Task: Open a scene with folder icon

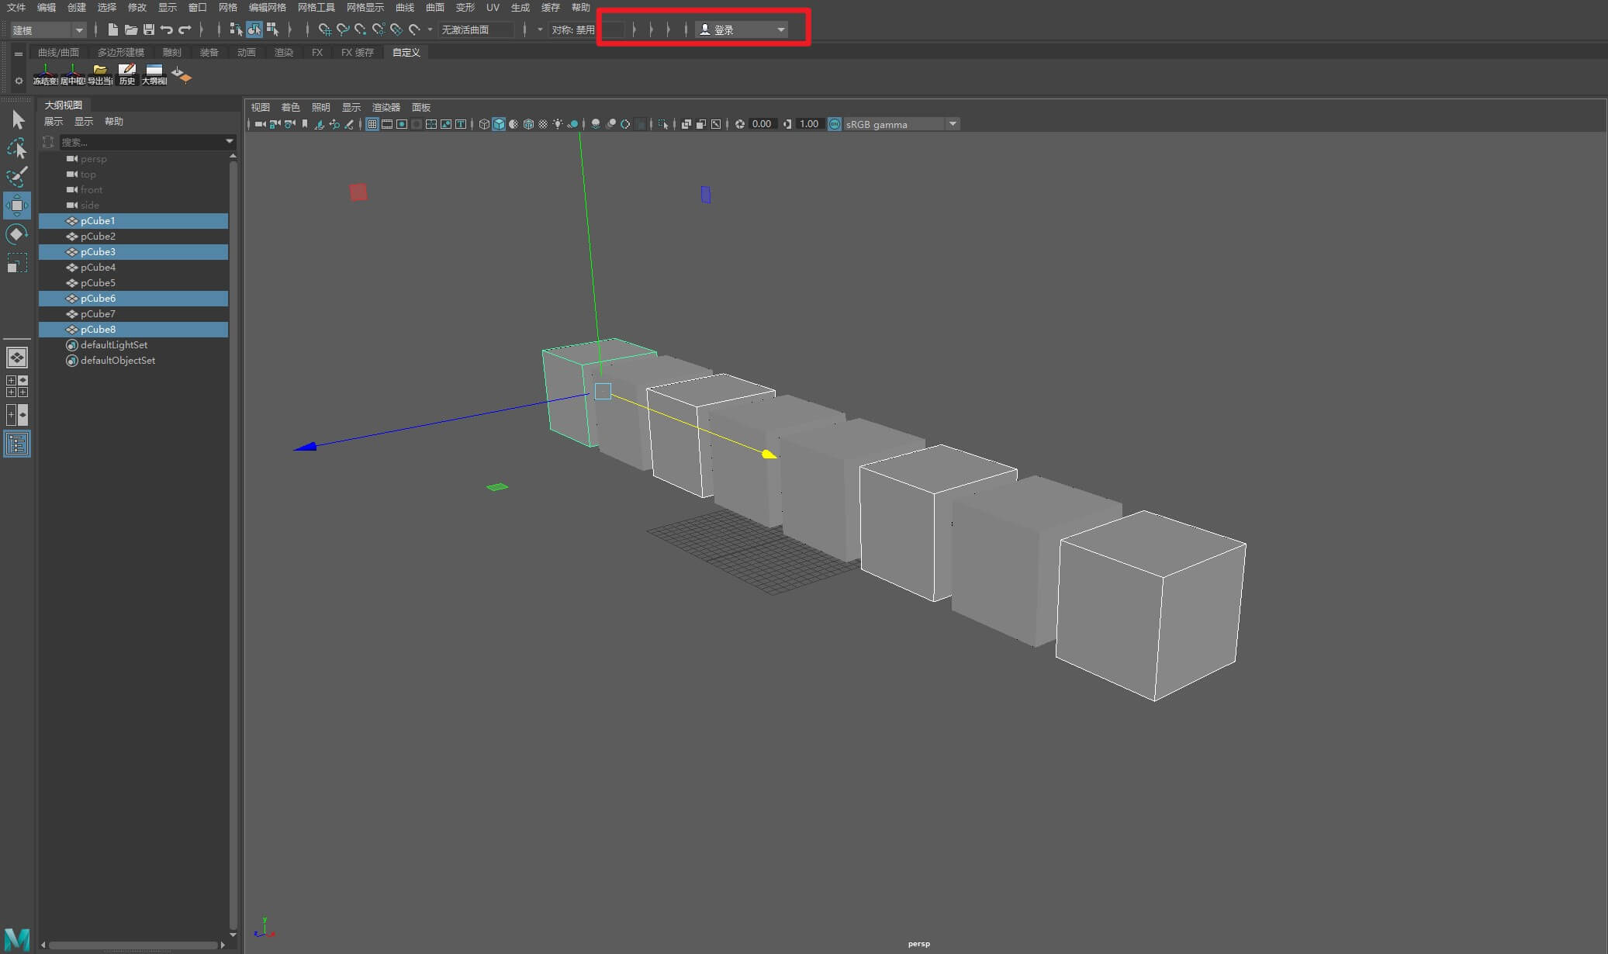Action: [131, 29]
